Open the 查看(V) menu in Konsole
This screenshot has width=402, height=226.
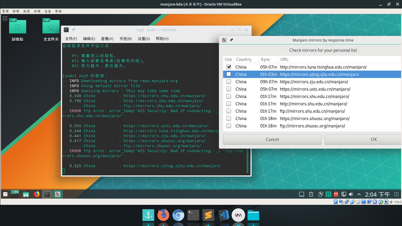coord(107,39)
